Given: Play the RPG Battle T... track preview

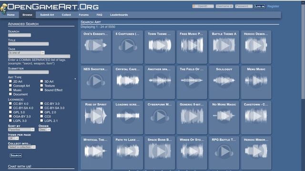Looking at the screenshot, I should (224, 152).
